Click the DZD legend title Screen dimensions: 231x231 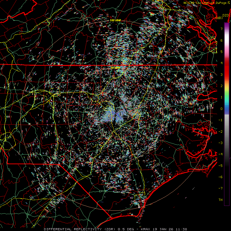pyautogui.click(x=225, y=15)
